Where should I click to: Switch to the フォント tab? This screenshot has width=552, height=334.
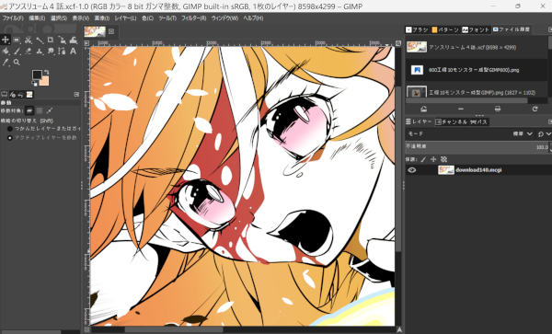pyautogui.click(x=476, y=30)
